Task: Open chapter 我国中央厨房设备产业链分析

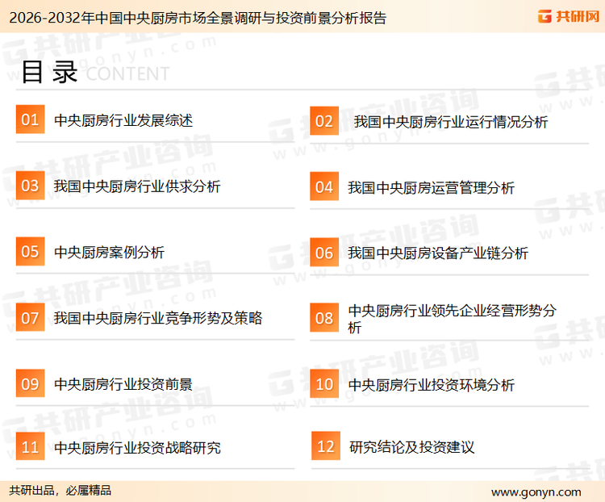Action: (438, 253)
